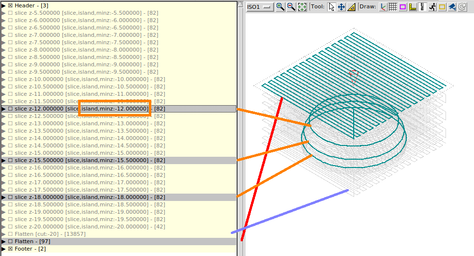Image resolution: width=474 pixels, height=256 pixels.
Task: Choose the Select arrow pointer tool
Action: click(332, 7)
